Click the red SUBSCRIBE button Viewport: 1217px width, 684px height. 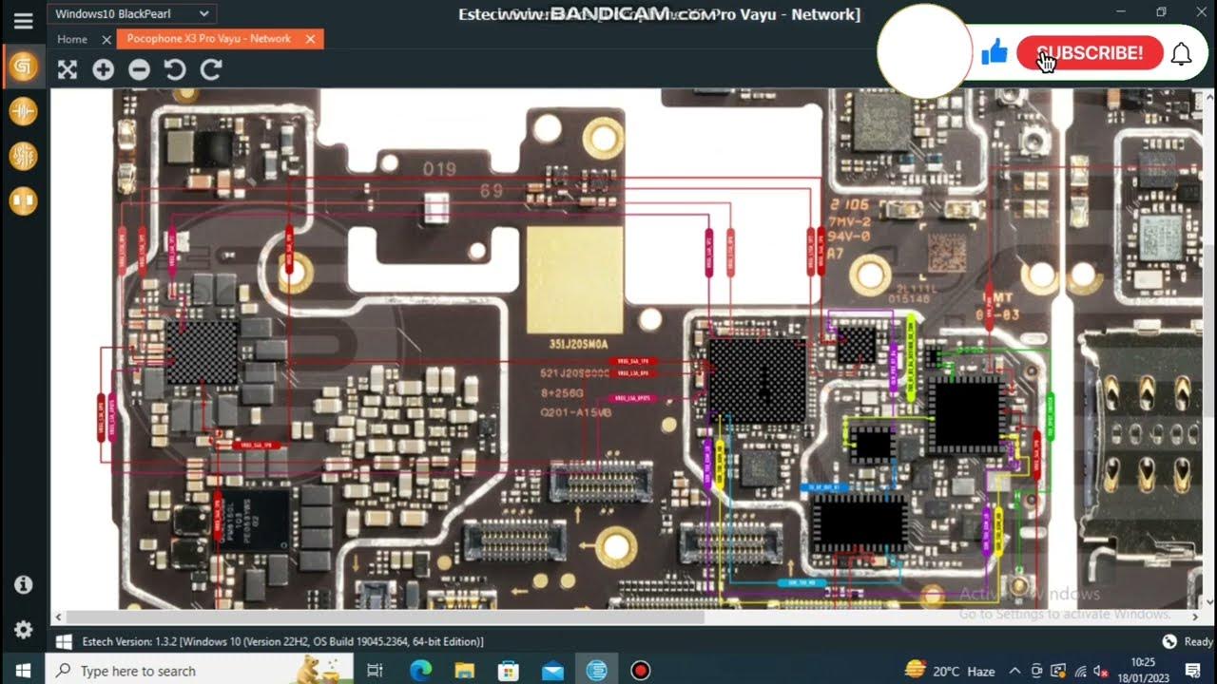(1090, 53)
